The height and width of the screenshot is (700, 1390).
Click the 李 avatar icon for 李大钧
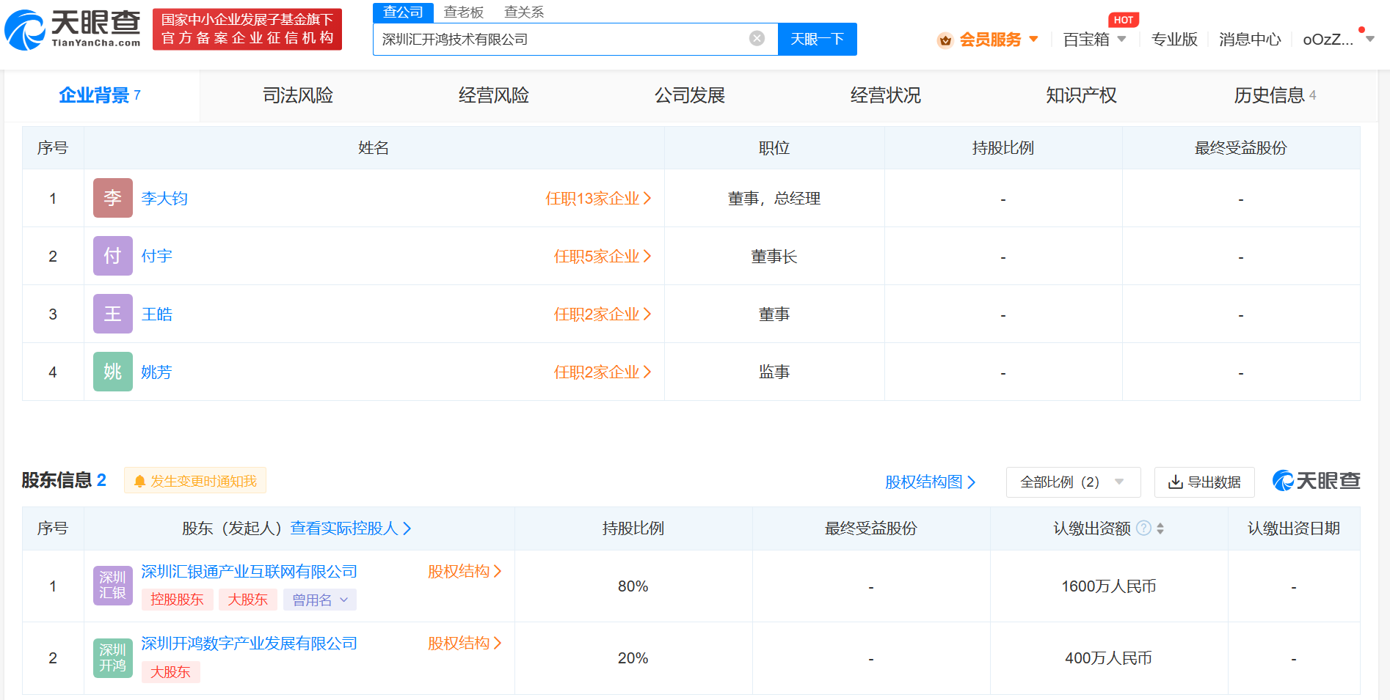coord(112,198)
